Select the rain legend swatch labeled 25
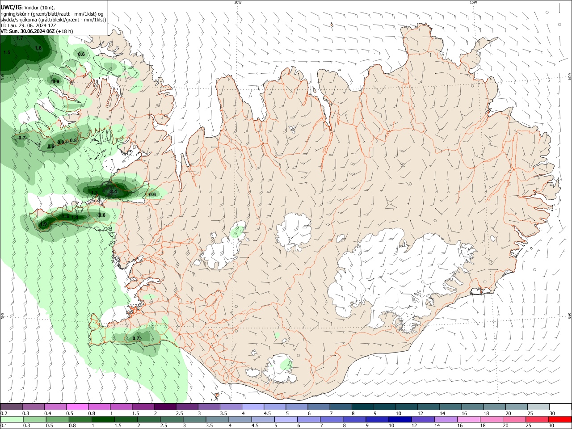This screenshot has height=429, width=572. [537, 419]
